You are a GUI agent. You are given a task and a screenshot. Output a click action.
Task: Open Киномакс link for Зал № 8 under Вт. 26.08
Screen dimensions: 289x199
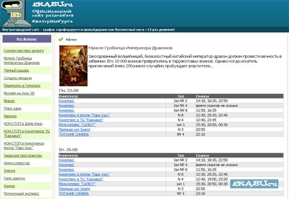tap(66, 170)
